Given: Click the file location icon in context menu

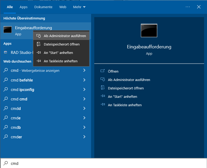Looking at the screenshot, I should click(x=39, y=44).
